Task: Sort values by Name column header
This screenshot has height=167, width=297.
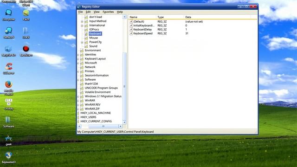Action: 142,17
